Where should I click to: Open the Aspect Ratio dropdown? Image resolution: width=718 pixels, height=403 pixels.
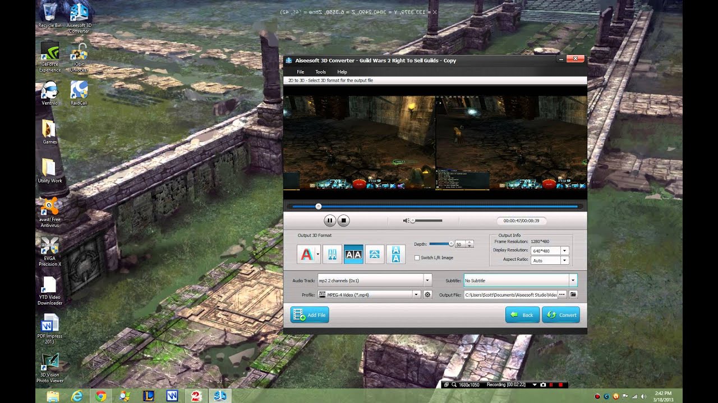[x=564, y=260]
